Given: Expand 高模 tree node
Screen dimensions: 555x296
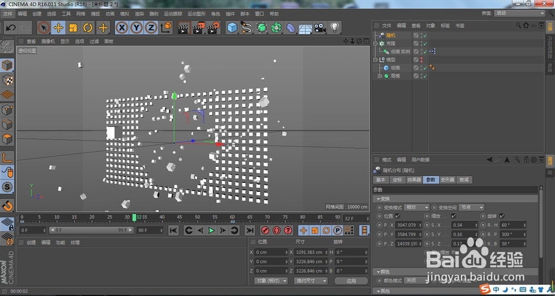Looking at the screenshot, I should (x=380, y=76).
